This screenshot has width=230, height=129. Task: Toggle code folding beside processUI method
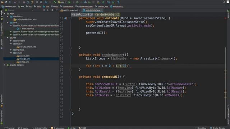[70, 77]
